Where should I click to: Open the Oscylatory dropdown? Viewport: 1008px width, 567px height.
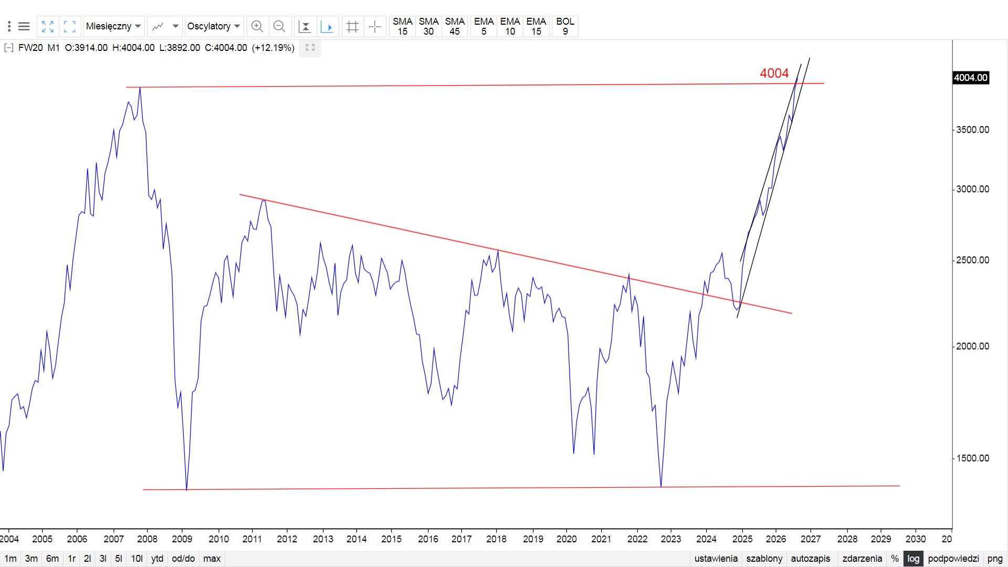pos(214,26)
